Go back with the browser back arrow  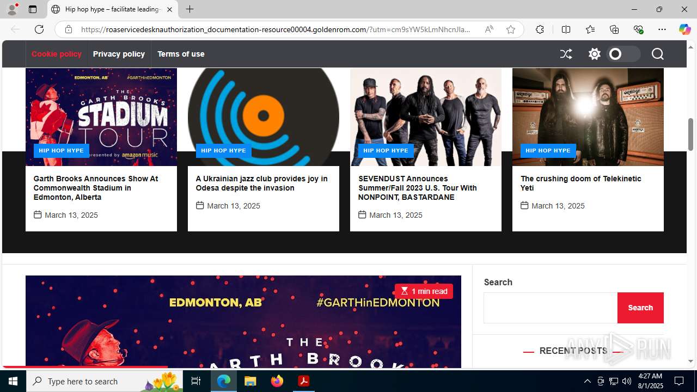point(15,29)
